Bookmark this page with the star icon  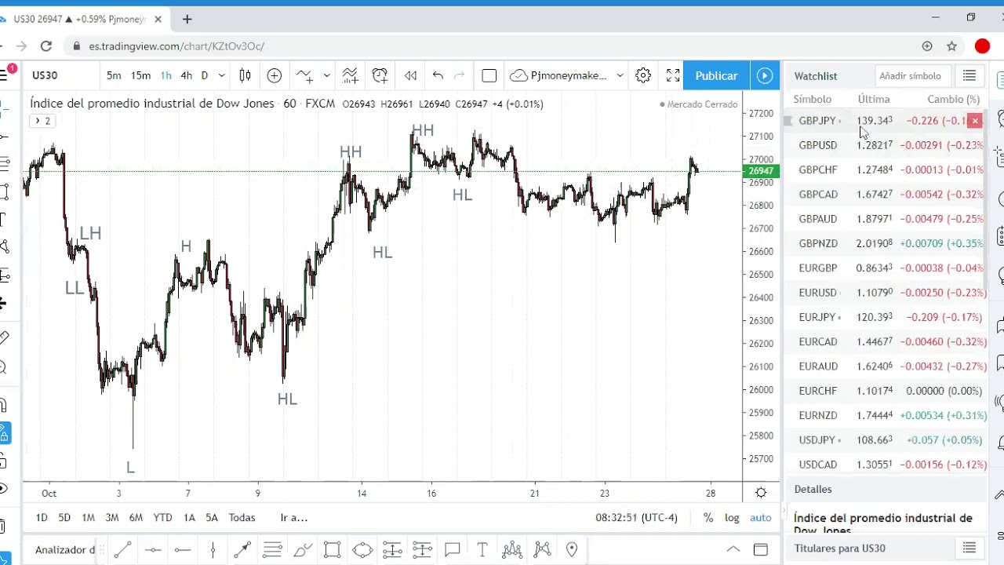951,46
